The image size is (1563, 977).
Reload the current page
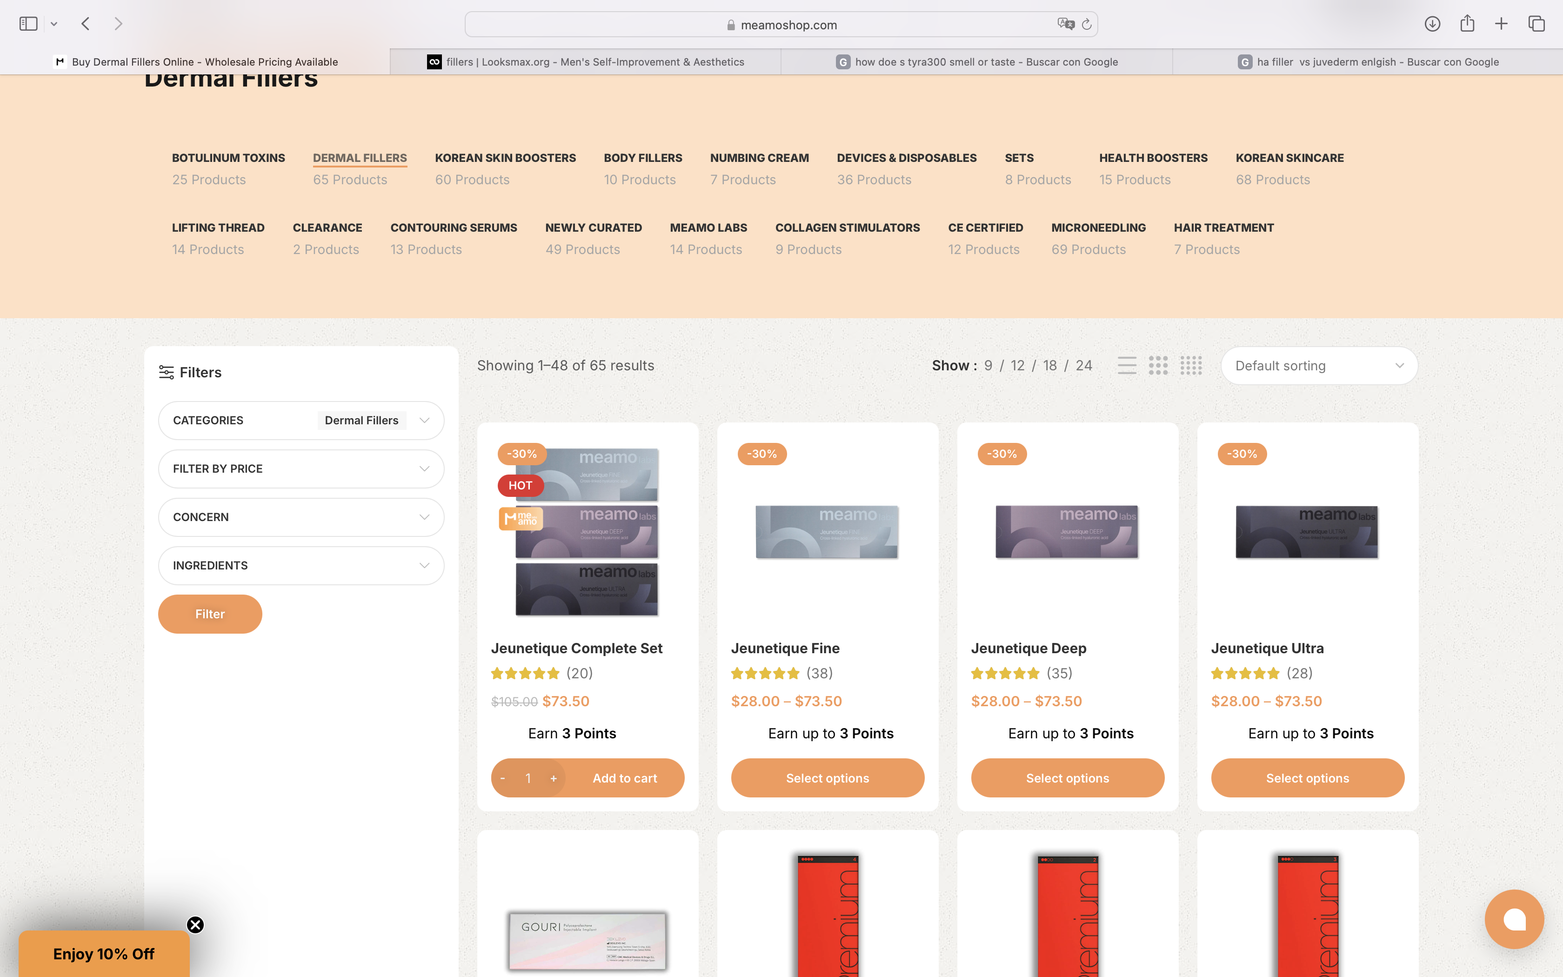pos(1086,24)
